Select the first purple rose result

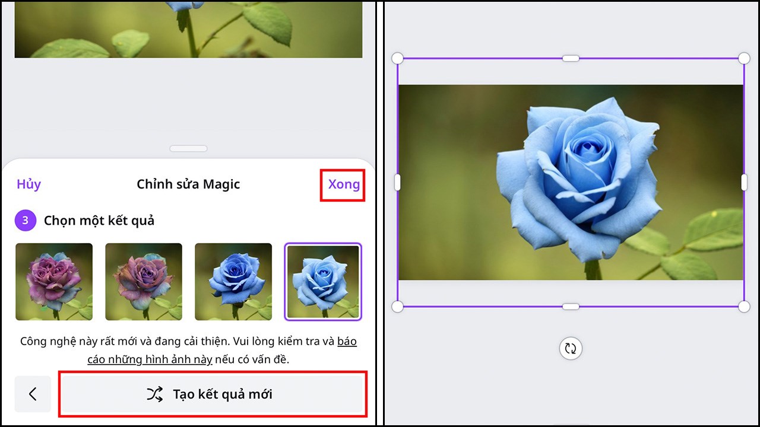(x=53, y=281)
